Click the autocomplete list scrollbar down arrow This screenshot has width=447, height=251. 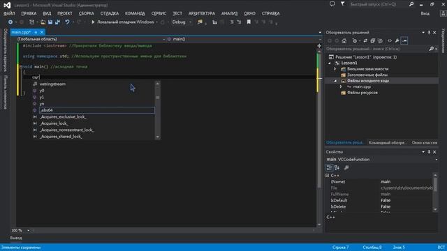(157, 137)
